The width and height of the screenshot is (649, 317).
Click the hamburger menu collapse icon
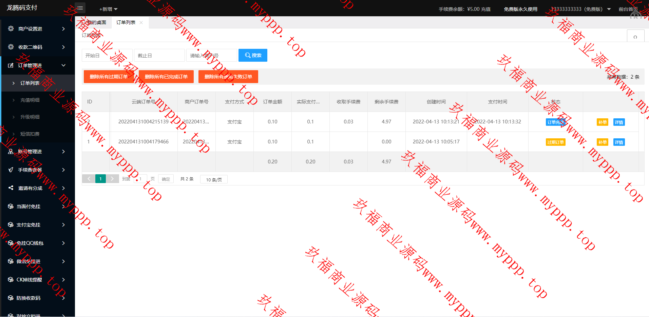pos(80,8)
